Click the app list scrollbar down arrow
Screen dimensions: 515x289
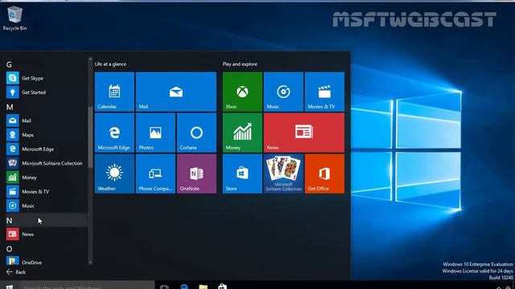90,263
